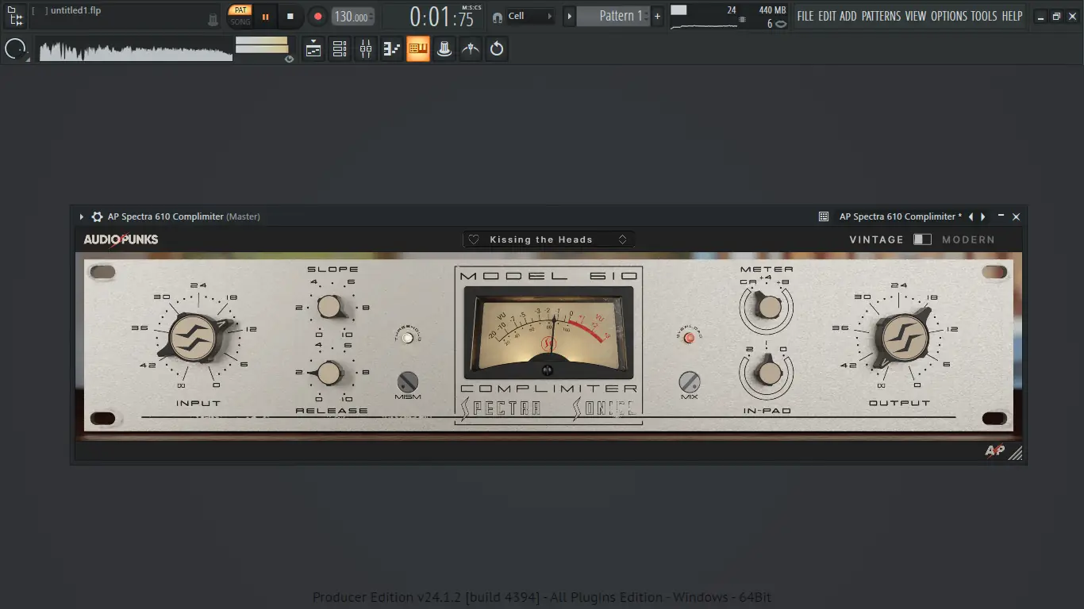
Task: Open the EDIT menu
Action: point(827,16)
